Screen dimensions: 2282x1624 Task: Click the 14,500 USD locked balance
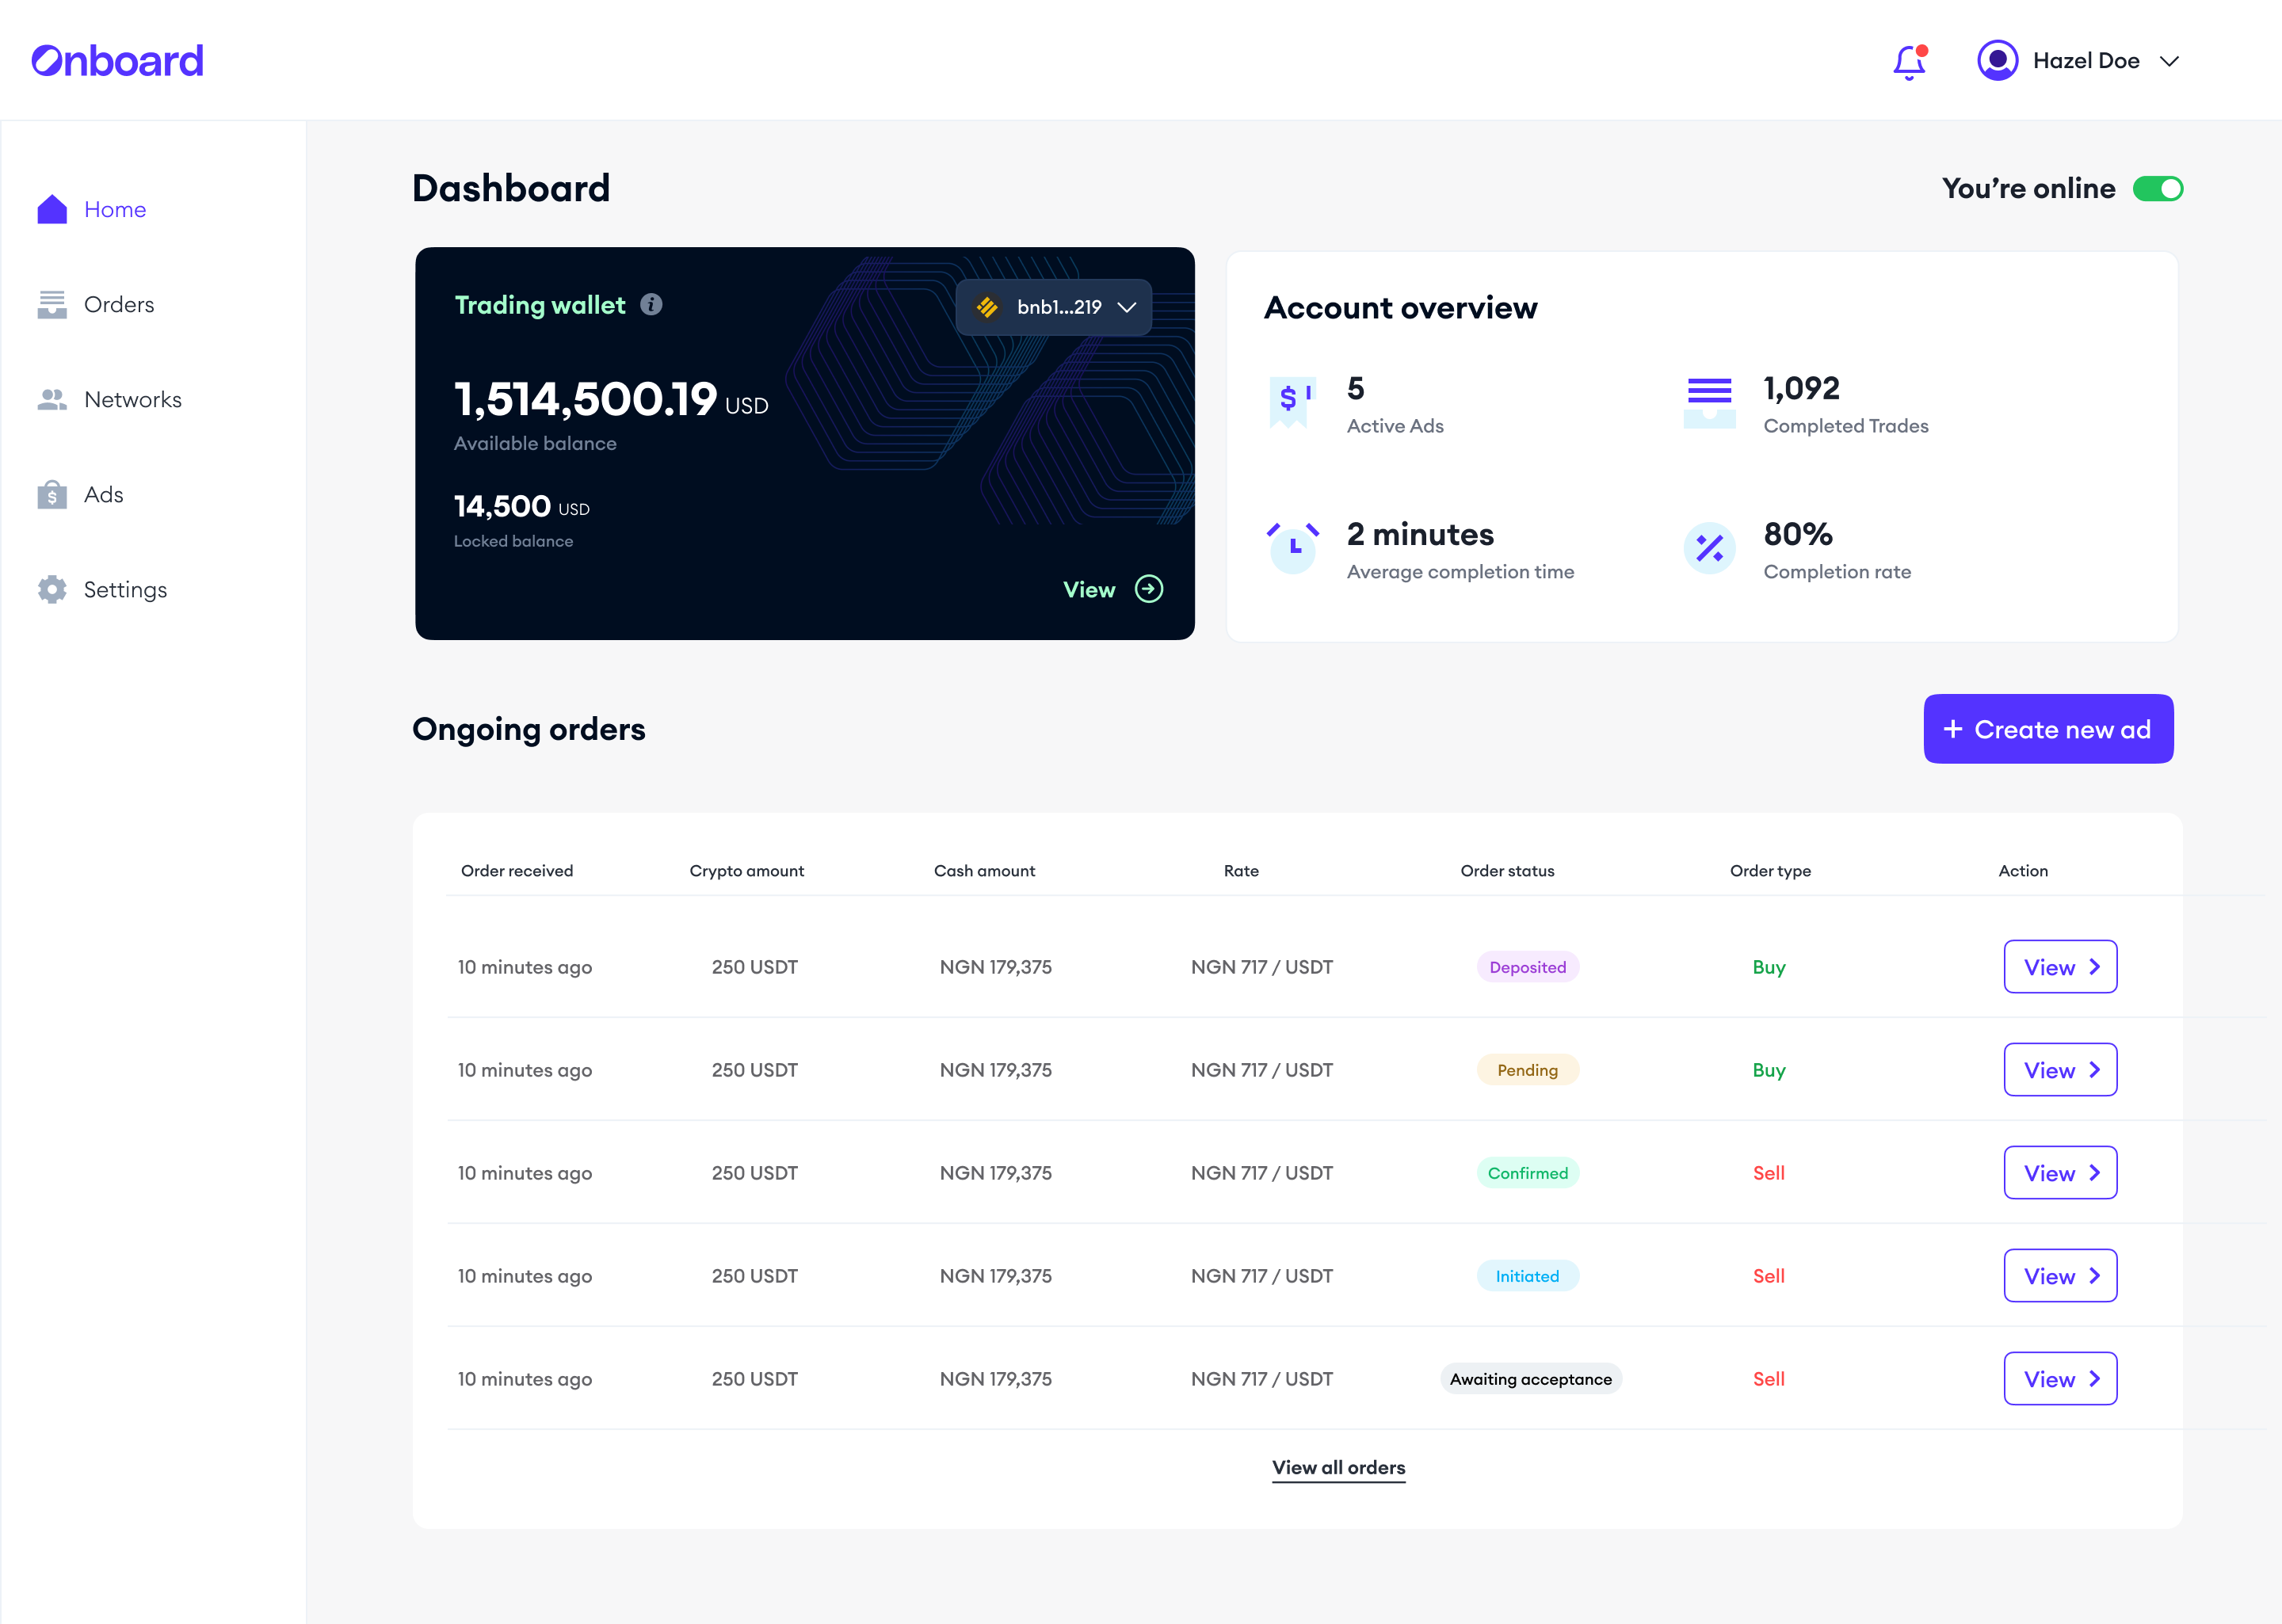click(x=521, y=506)
